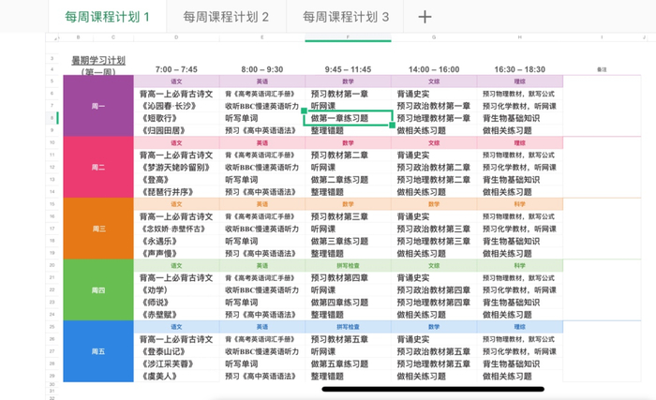Select column F header
656x400 pixels.
pos(348,37)
